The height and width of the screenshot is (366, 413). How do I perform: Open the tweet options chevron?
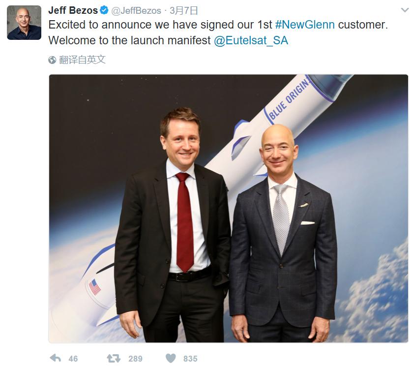pyautogui.click(x=405, y=10)
